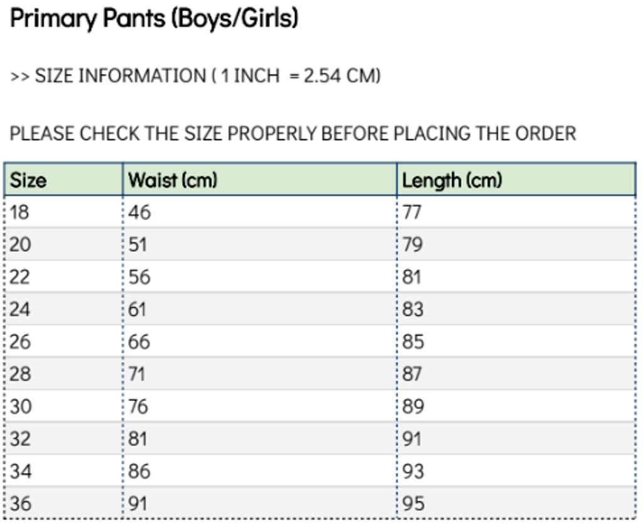Click the waist 71 cell for size 28
This screenshot has height=526, width=643.
137,374
